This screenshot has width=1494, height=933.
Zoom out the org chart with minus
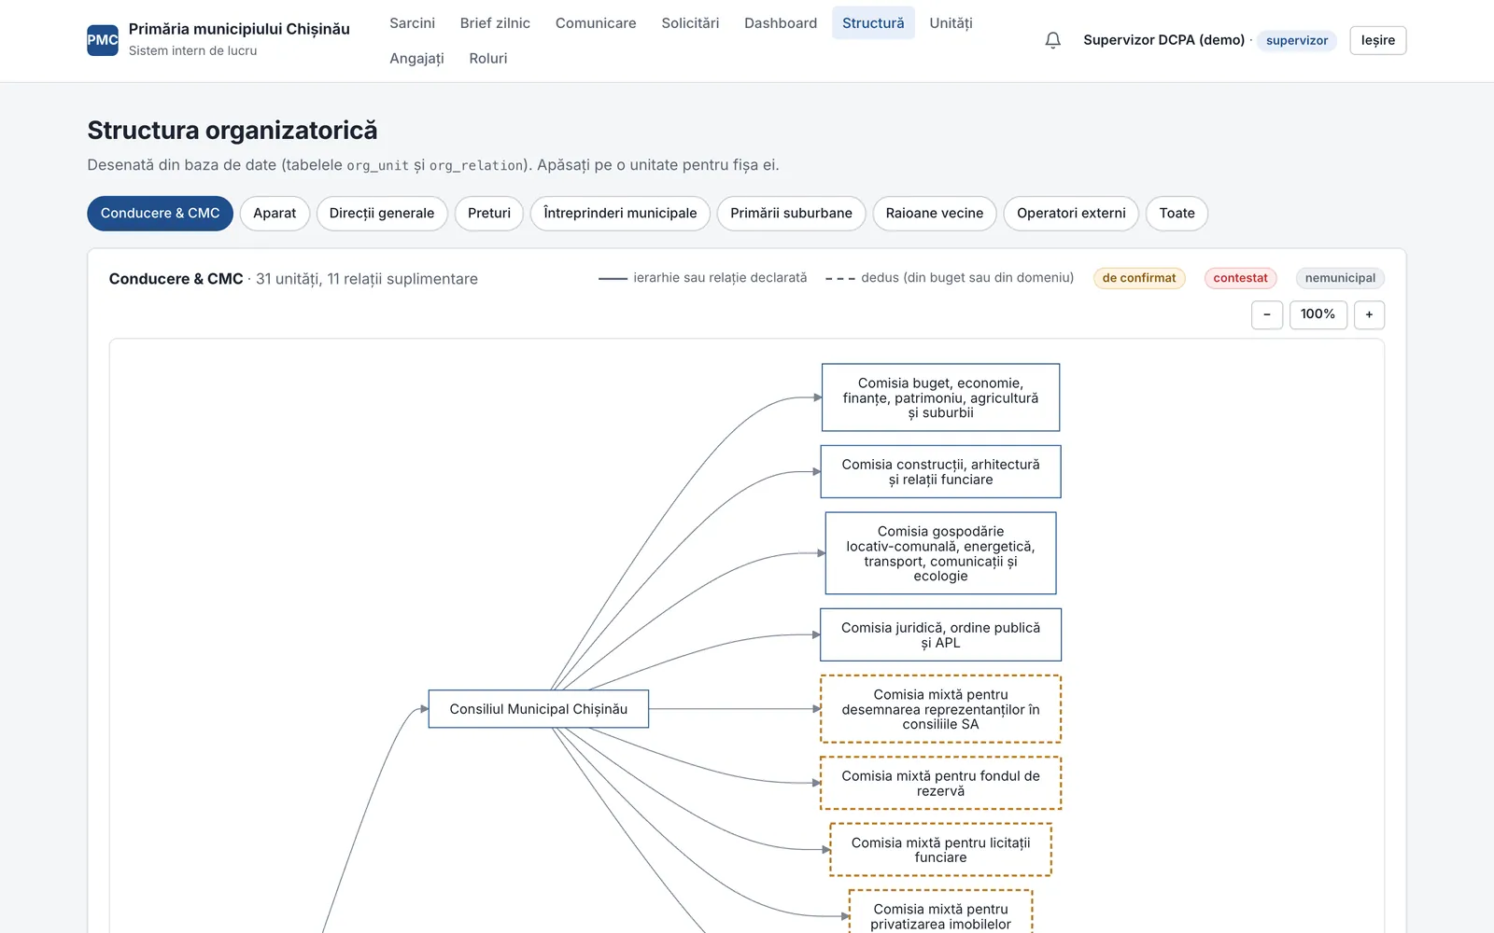pyautogui.click(x=1267, y=314)
